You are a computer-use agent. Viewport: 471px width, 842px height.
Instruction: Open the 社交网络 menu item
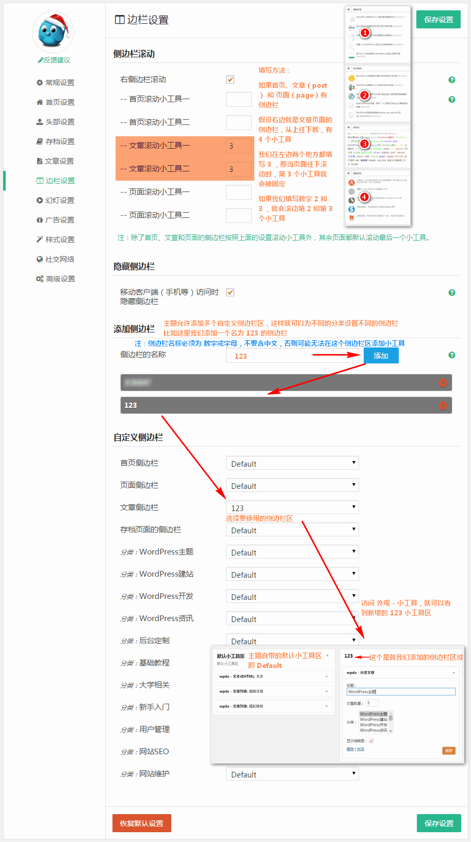pyautogui.click(x=56, y=259)
